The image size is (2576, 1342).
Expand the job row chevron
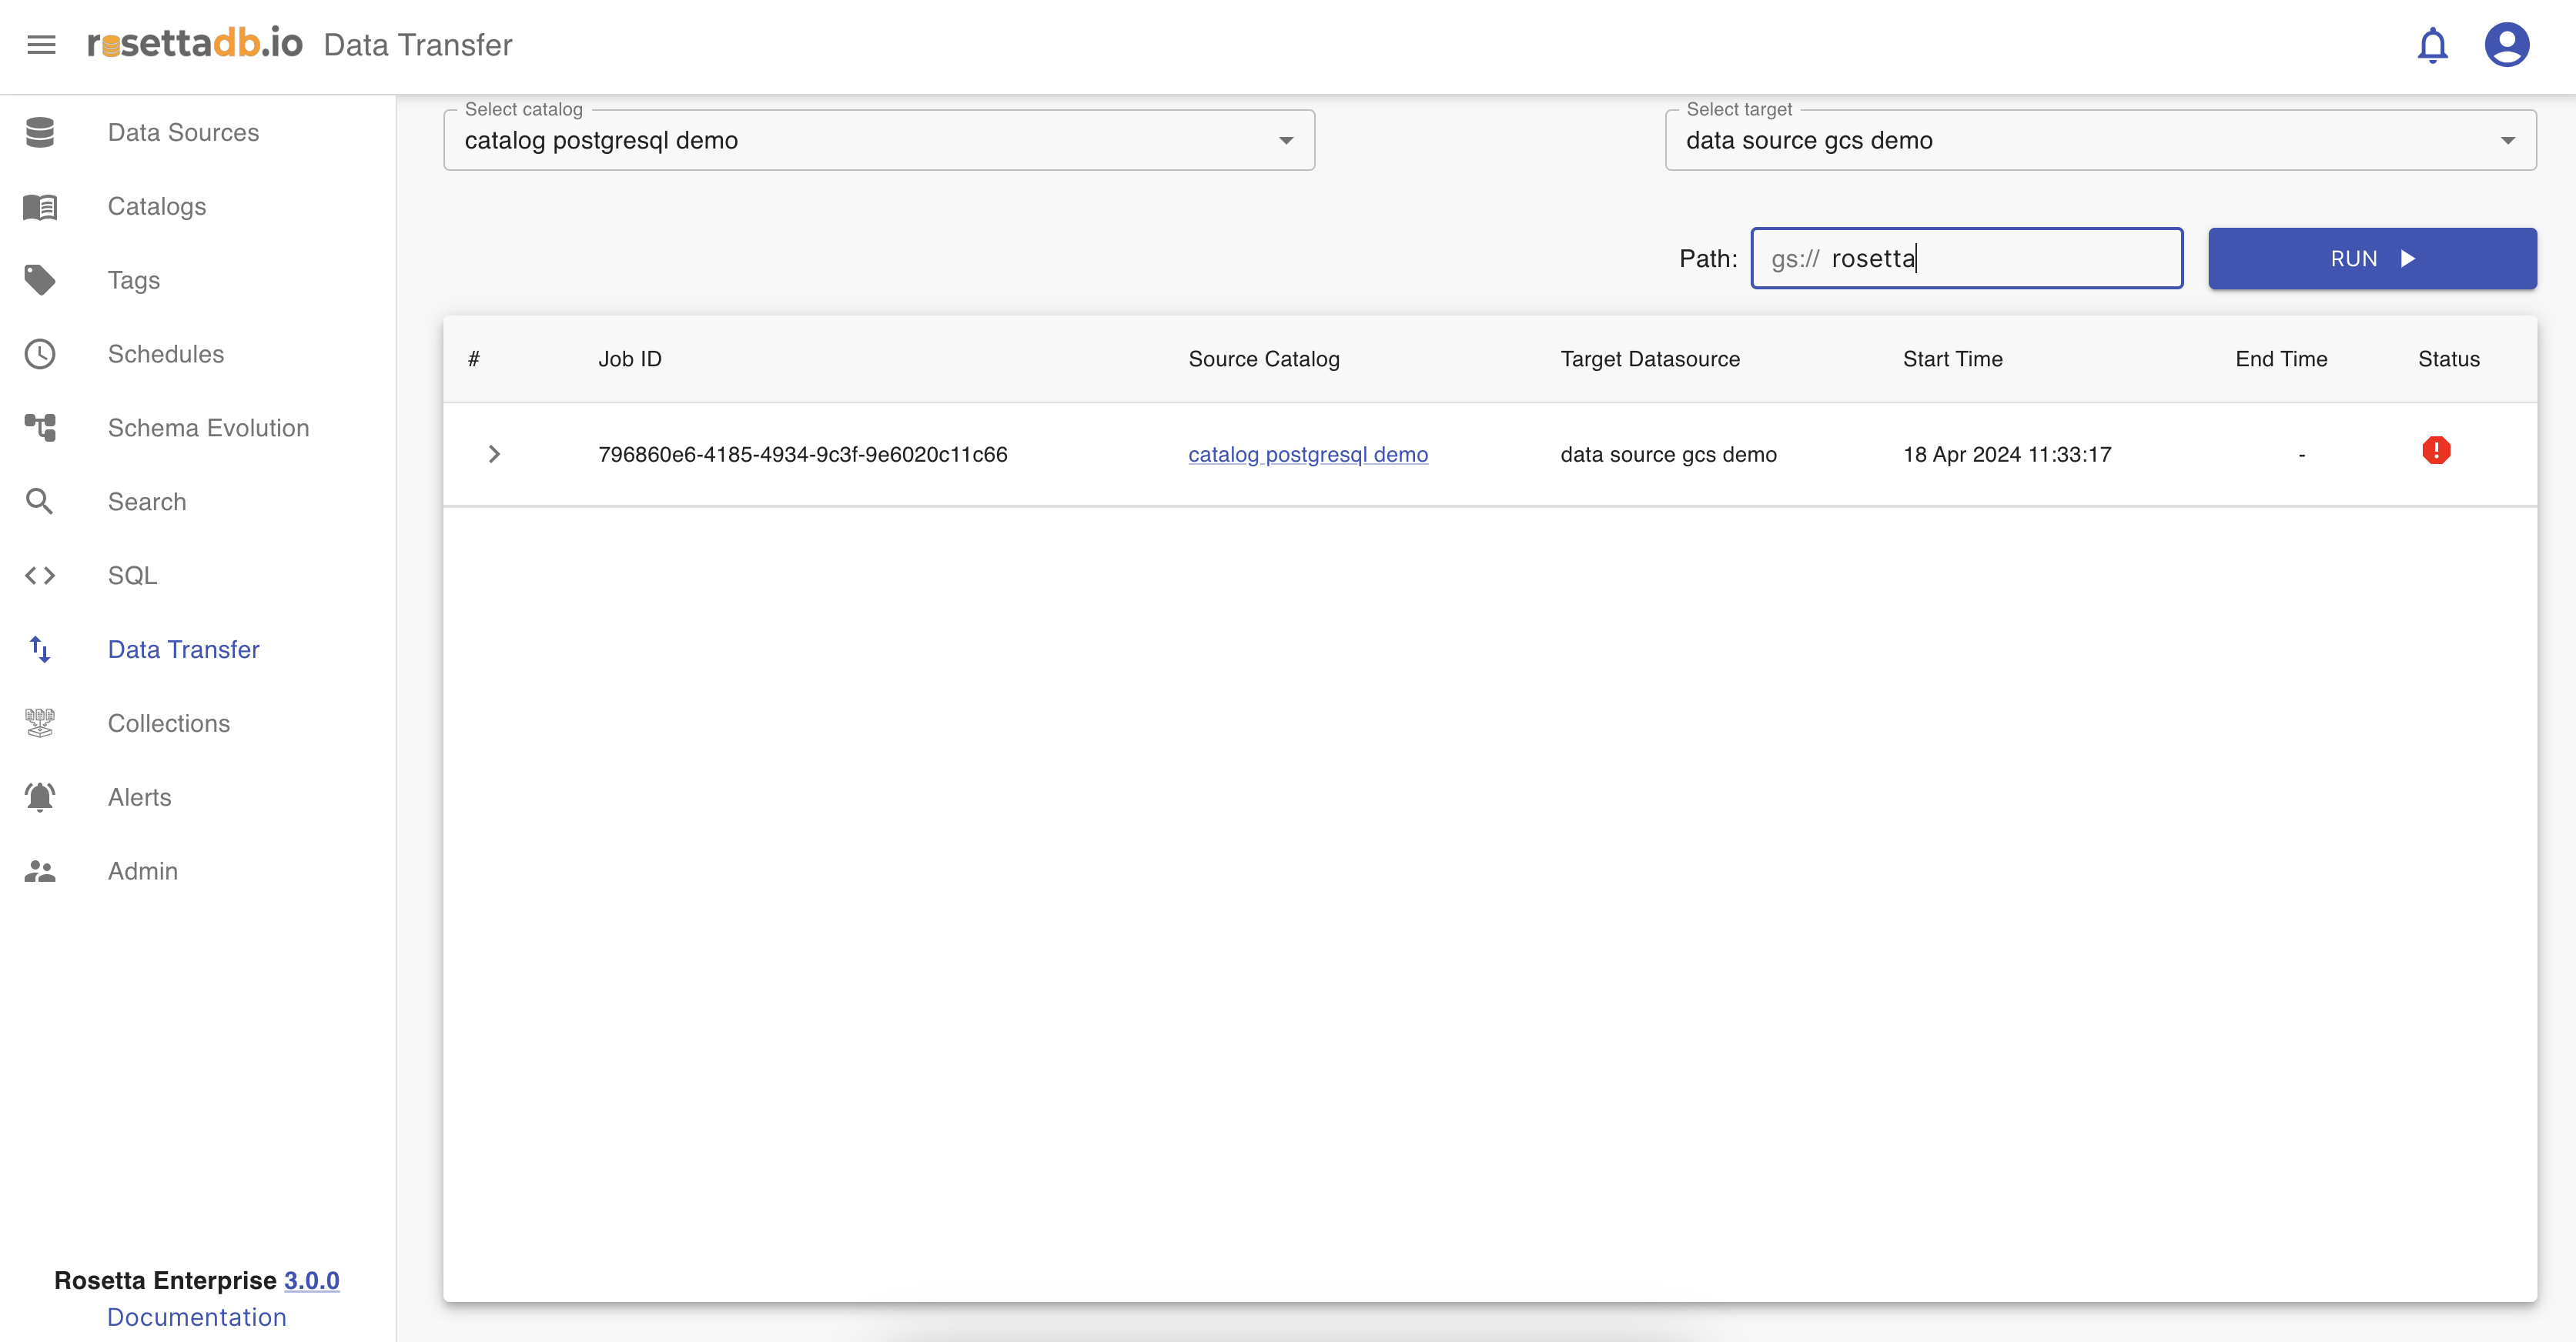494,455
